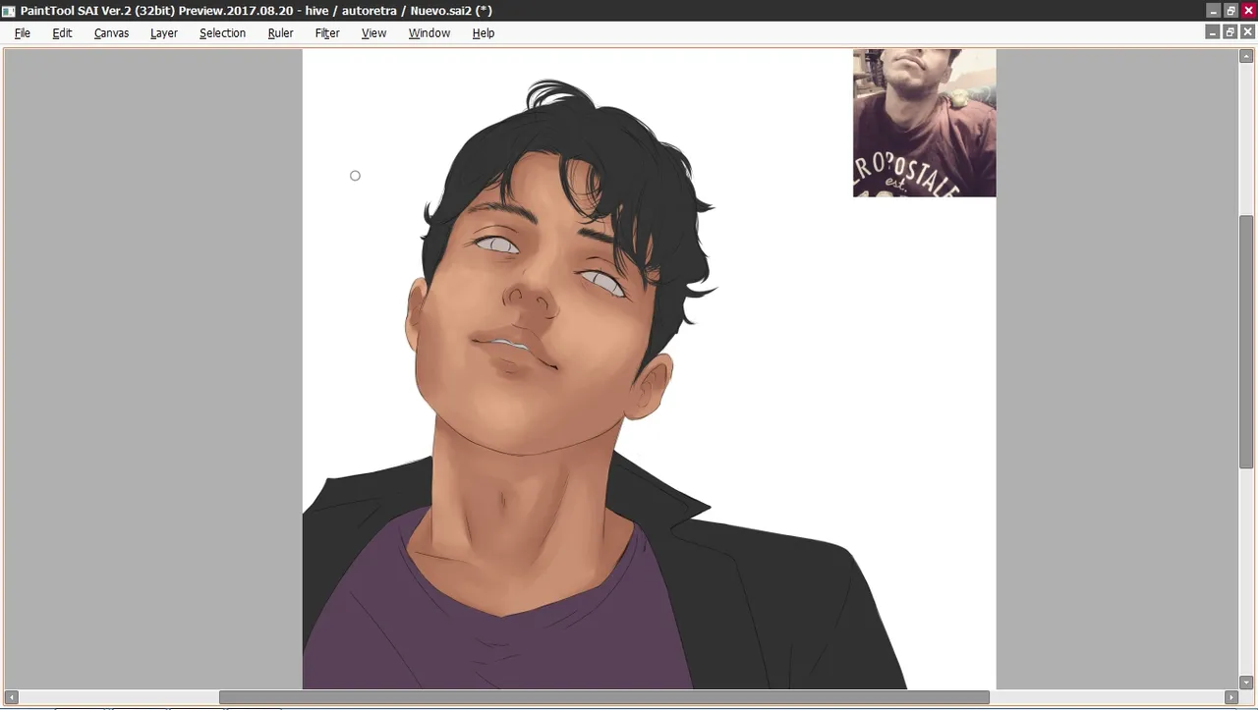Open the Selection menu
This screenshot has height=710, width=1258.
click(x=222, y=32)
